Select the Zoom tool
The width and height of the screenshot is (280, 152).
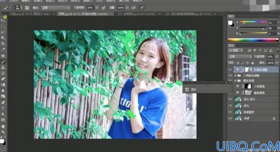coord(3,132)
